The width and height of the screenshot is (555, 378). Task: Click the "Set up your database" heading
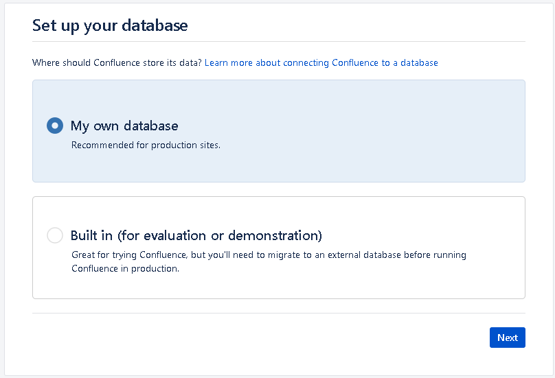click(110, 25)
